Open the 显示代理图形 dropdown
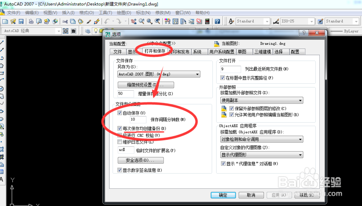Image resolution: width=362 pixels, height=206 pixels. 262,155
